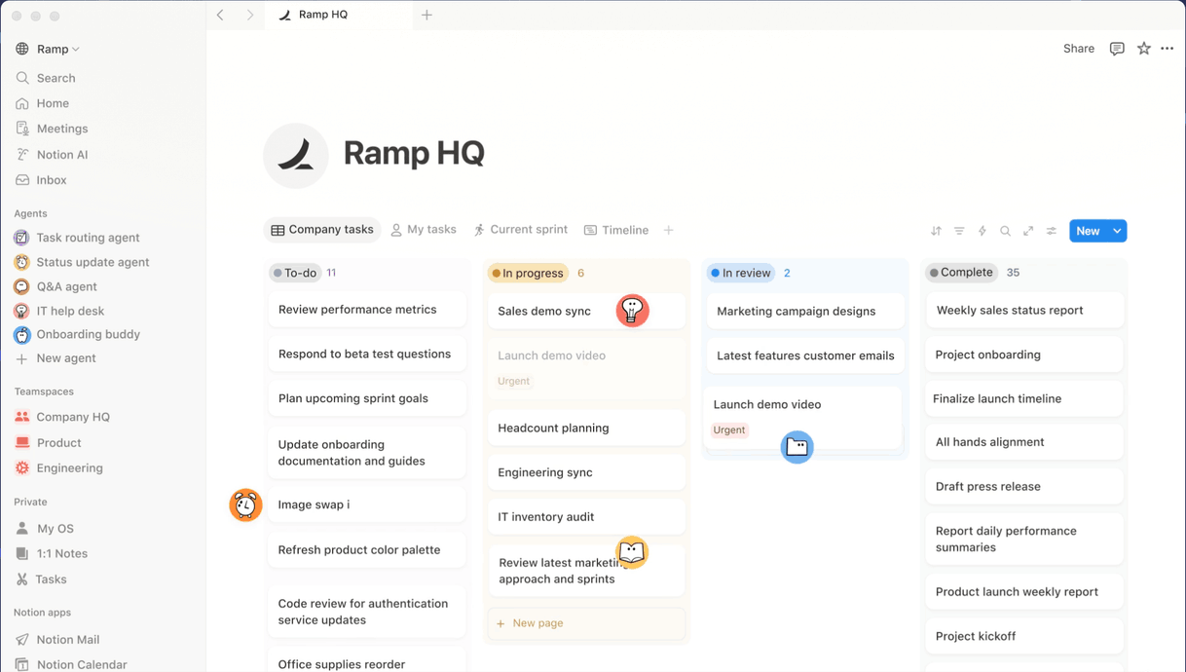
Task: Switch to My tasks view
Action: point(424,230)
